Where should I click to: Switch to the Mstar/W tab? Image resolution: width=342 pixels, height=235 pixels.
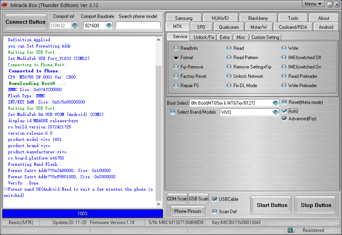[x=259, y=27]
